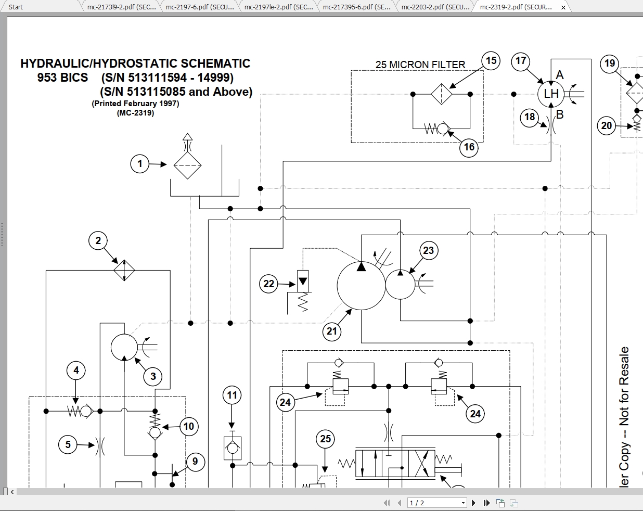Click the LH drive motor circle
Viewport: 643px width, 511px height.
(x=551, y=94)
